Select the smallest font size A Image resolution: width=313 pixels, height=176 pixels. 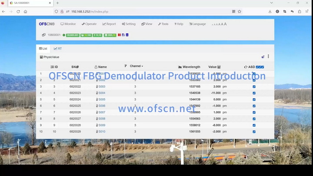(x=213, y=24)
